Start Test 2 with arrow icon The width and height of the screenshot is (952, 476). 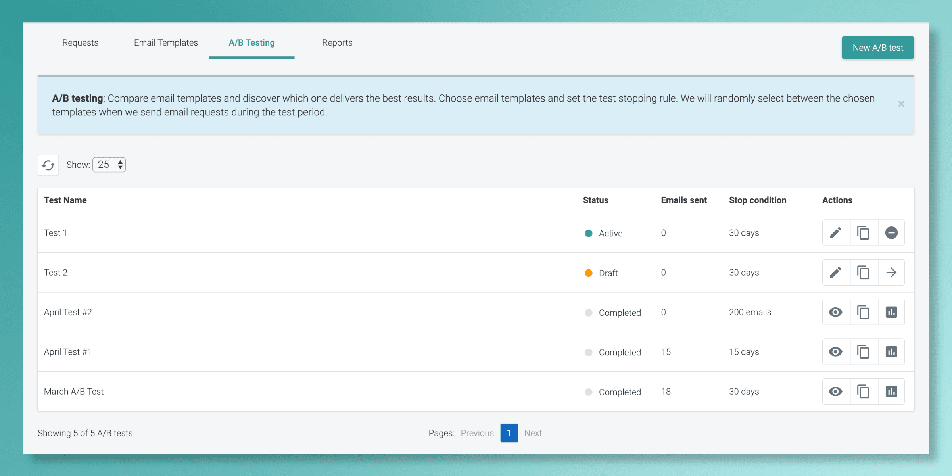[x=891, y=273]
